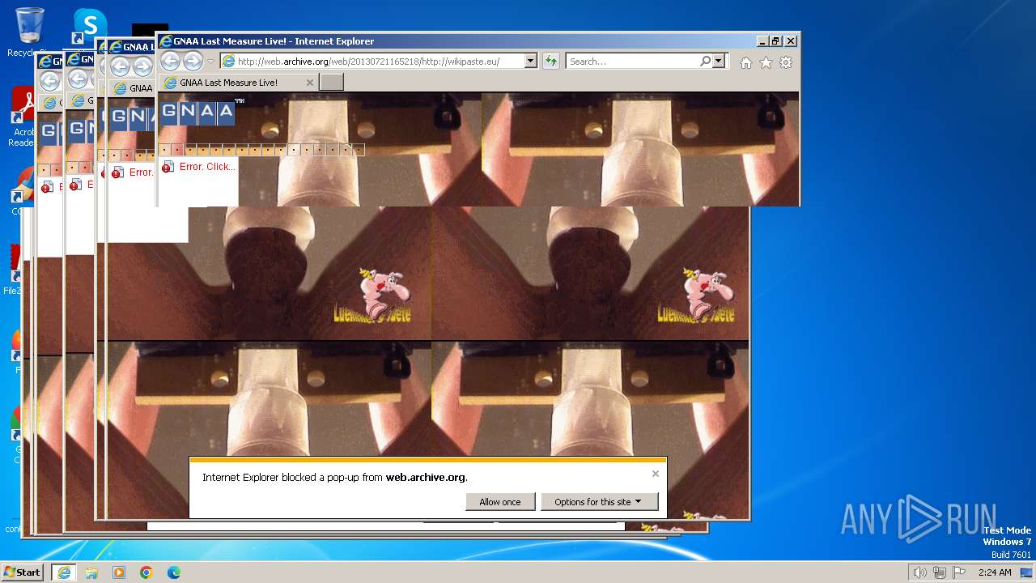Open the Home page icon
Image resolution: width=1036 pixels, height=583 pixels.
click(746, 62)
